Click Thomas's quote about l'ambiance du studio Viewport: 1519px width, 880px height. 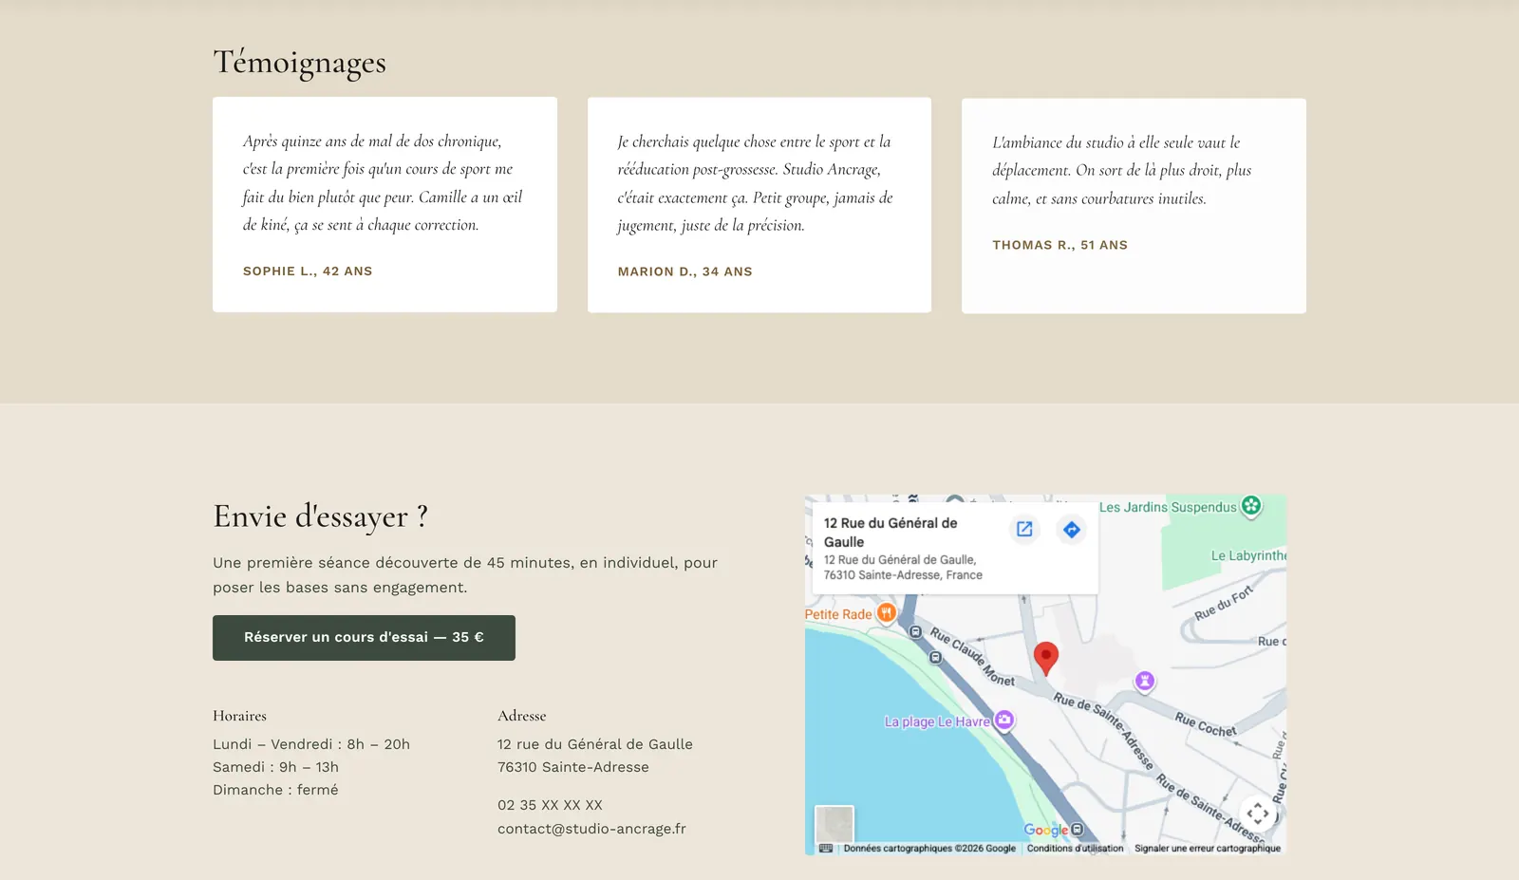point(1122,170)
